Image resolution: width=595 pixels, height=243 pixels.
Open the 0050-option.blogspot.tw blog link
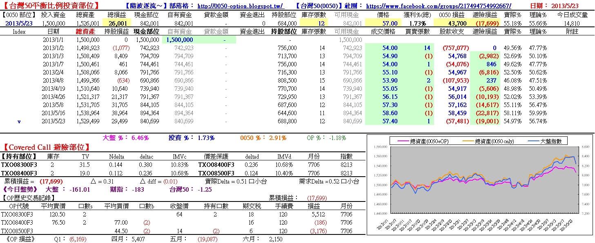241,6
